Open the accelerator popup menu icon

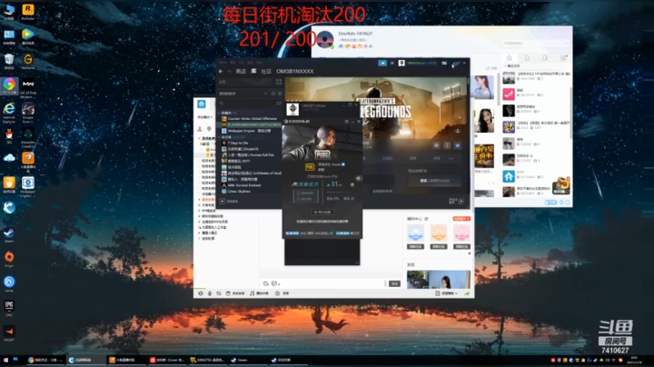(x=346, y=122)
